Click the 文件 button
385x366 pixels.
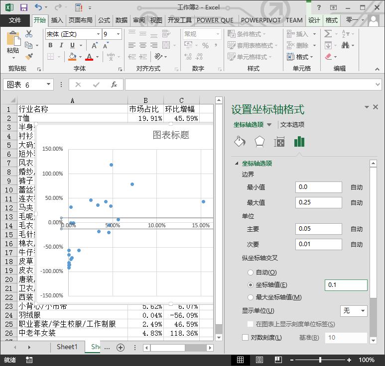click(x=15, y=20)
